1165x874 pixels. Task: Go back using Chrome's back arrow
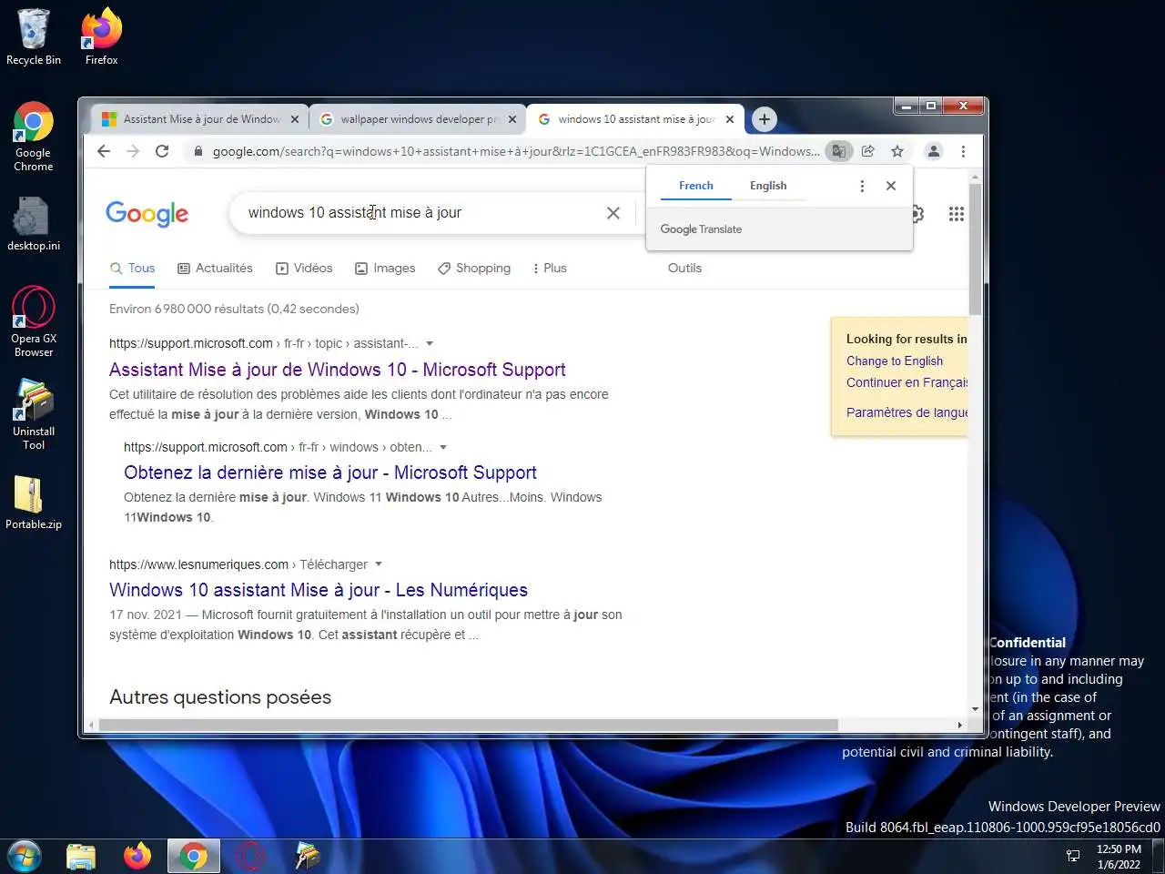104,151
